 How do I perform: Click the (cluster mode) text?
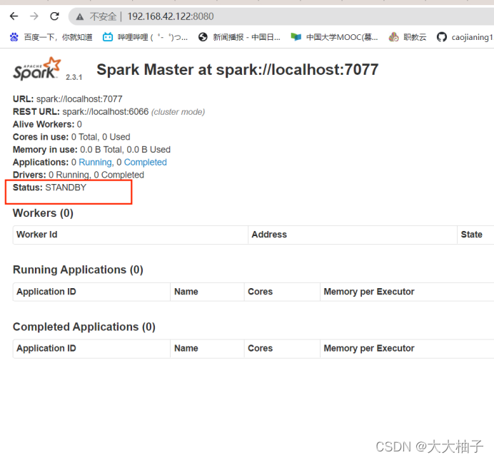[x=178, y=112]
